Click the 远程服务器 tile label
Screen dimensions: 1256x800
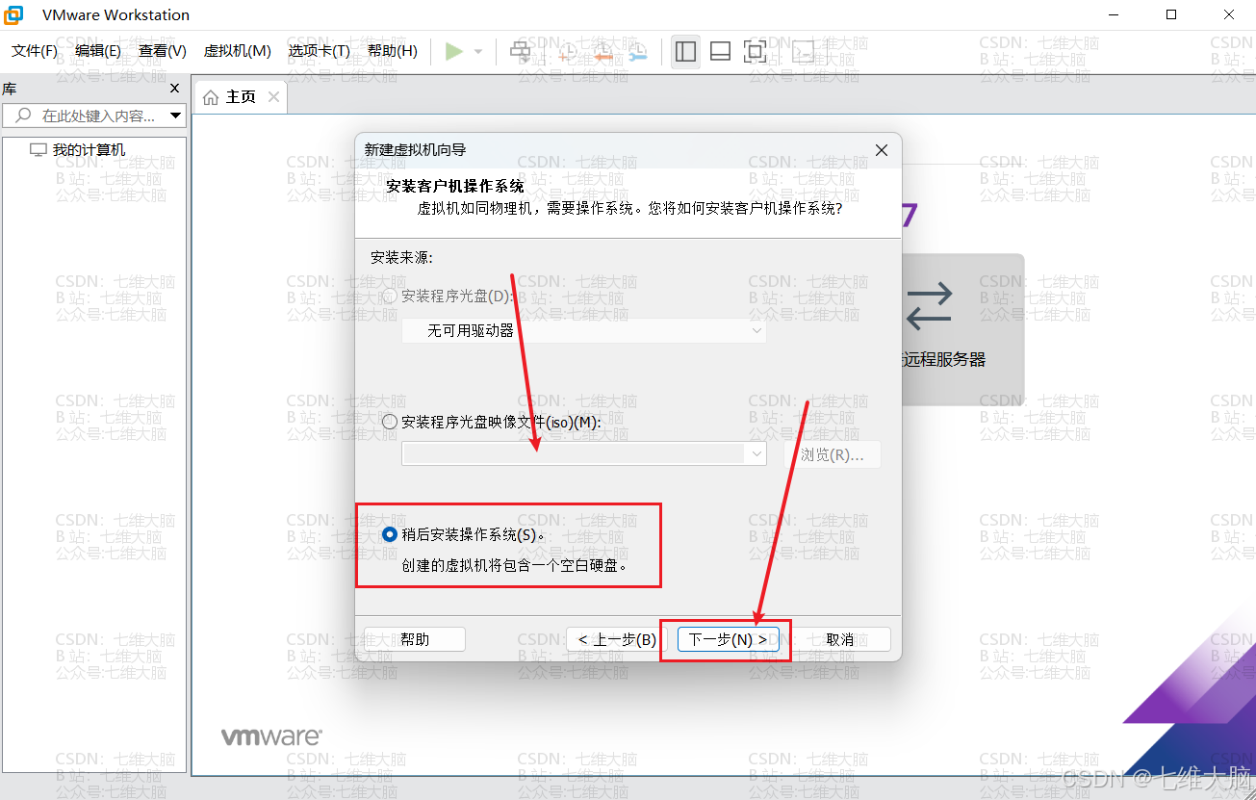click(x=944, y=359)
